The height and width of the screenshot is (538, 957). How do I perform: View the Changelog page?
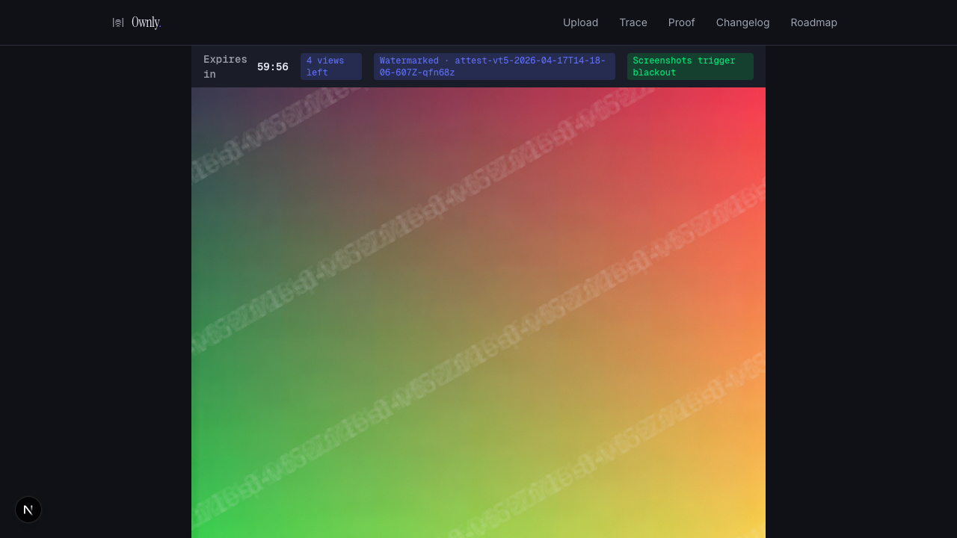pyautogui.click(x=742, y=22)
